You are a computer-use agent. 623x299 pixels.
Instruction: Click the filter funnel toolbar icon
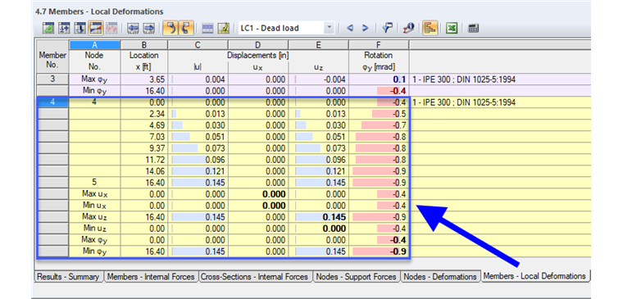[388, 28]
